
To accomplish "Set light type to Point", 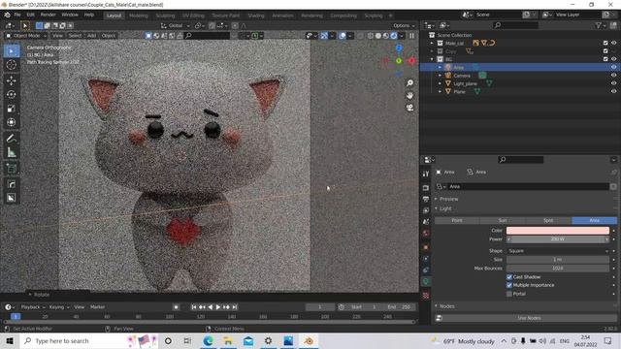I will point(457,220).
